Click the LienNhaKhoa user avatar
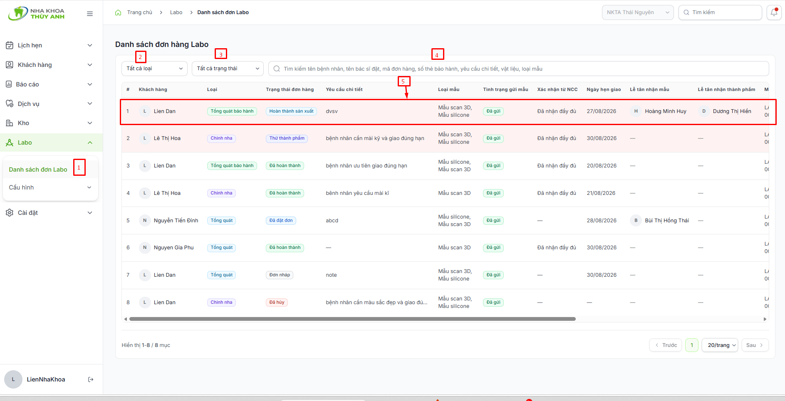 (13, 379)
